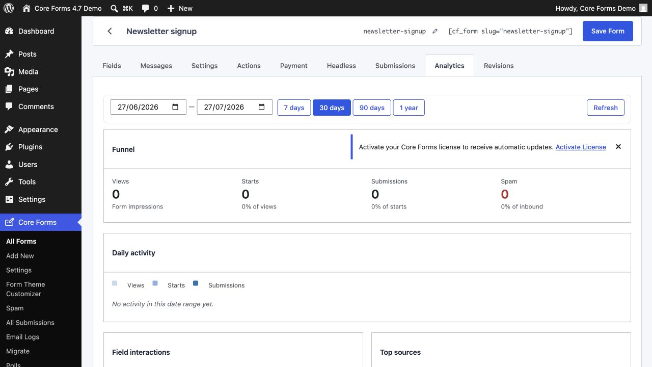
Task: Open Appearance in the sidebar
Action: pyautogui.click(x=41, y=129)
